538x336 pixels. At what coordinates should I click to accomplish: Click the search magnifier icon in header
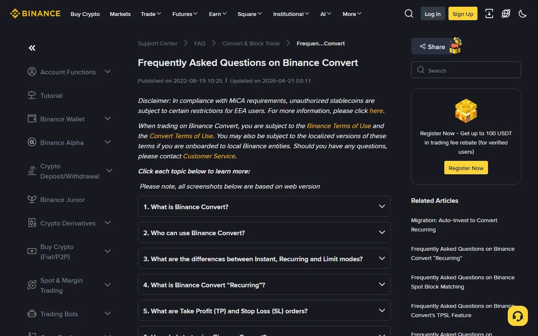click(409, 14)
